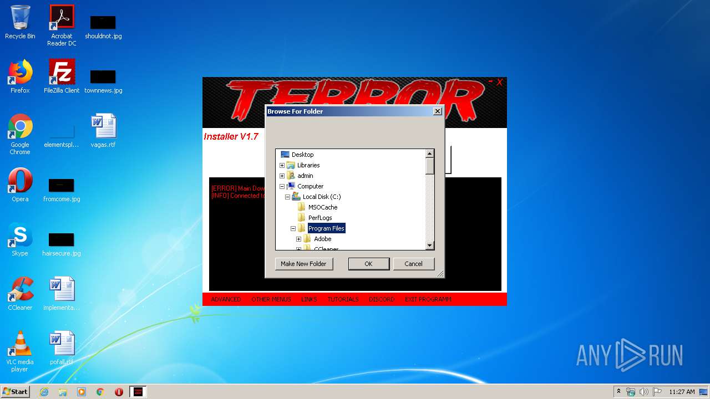
Task: Launch Firefox from desktop
Action: tap(20, 76)
